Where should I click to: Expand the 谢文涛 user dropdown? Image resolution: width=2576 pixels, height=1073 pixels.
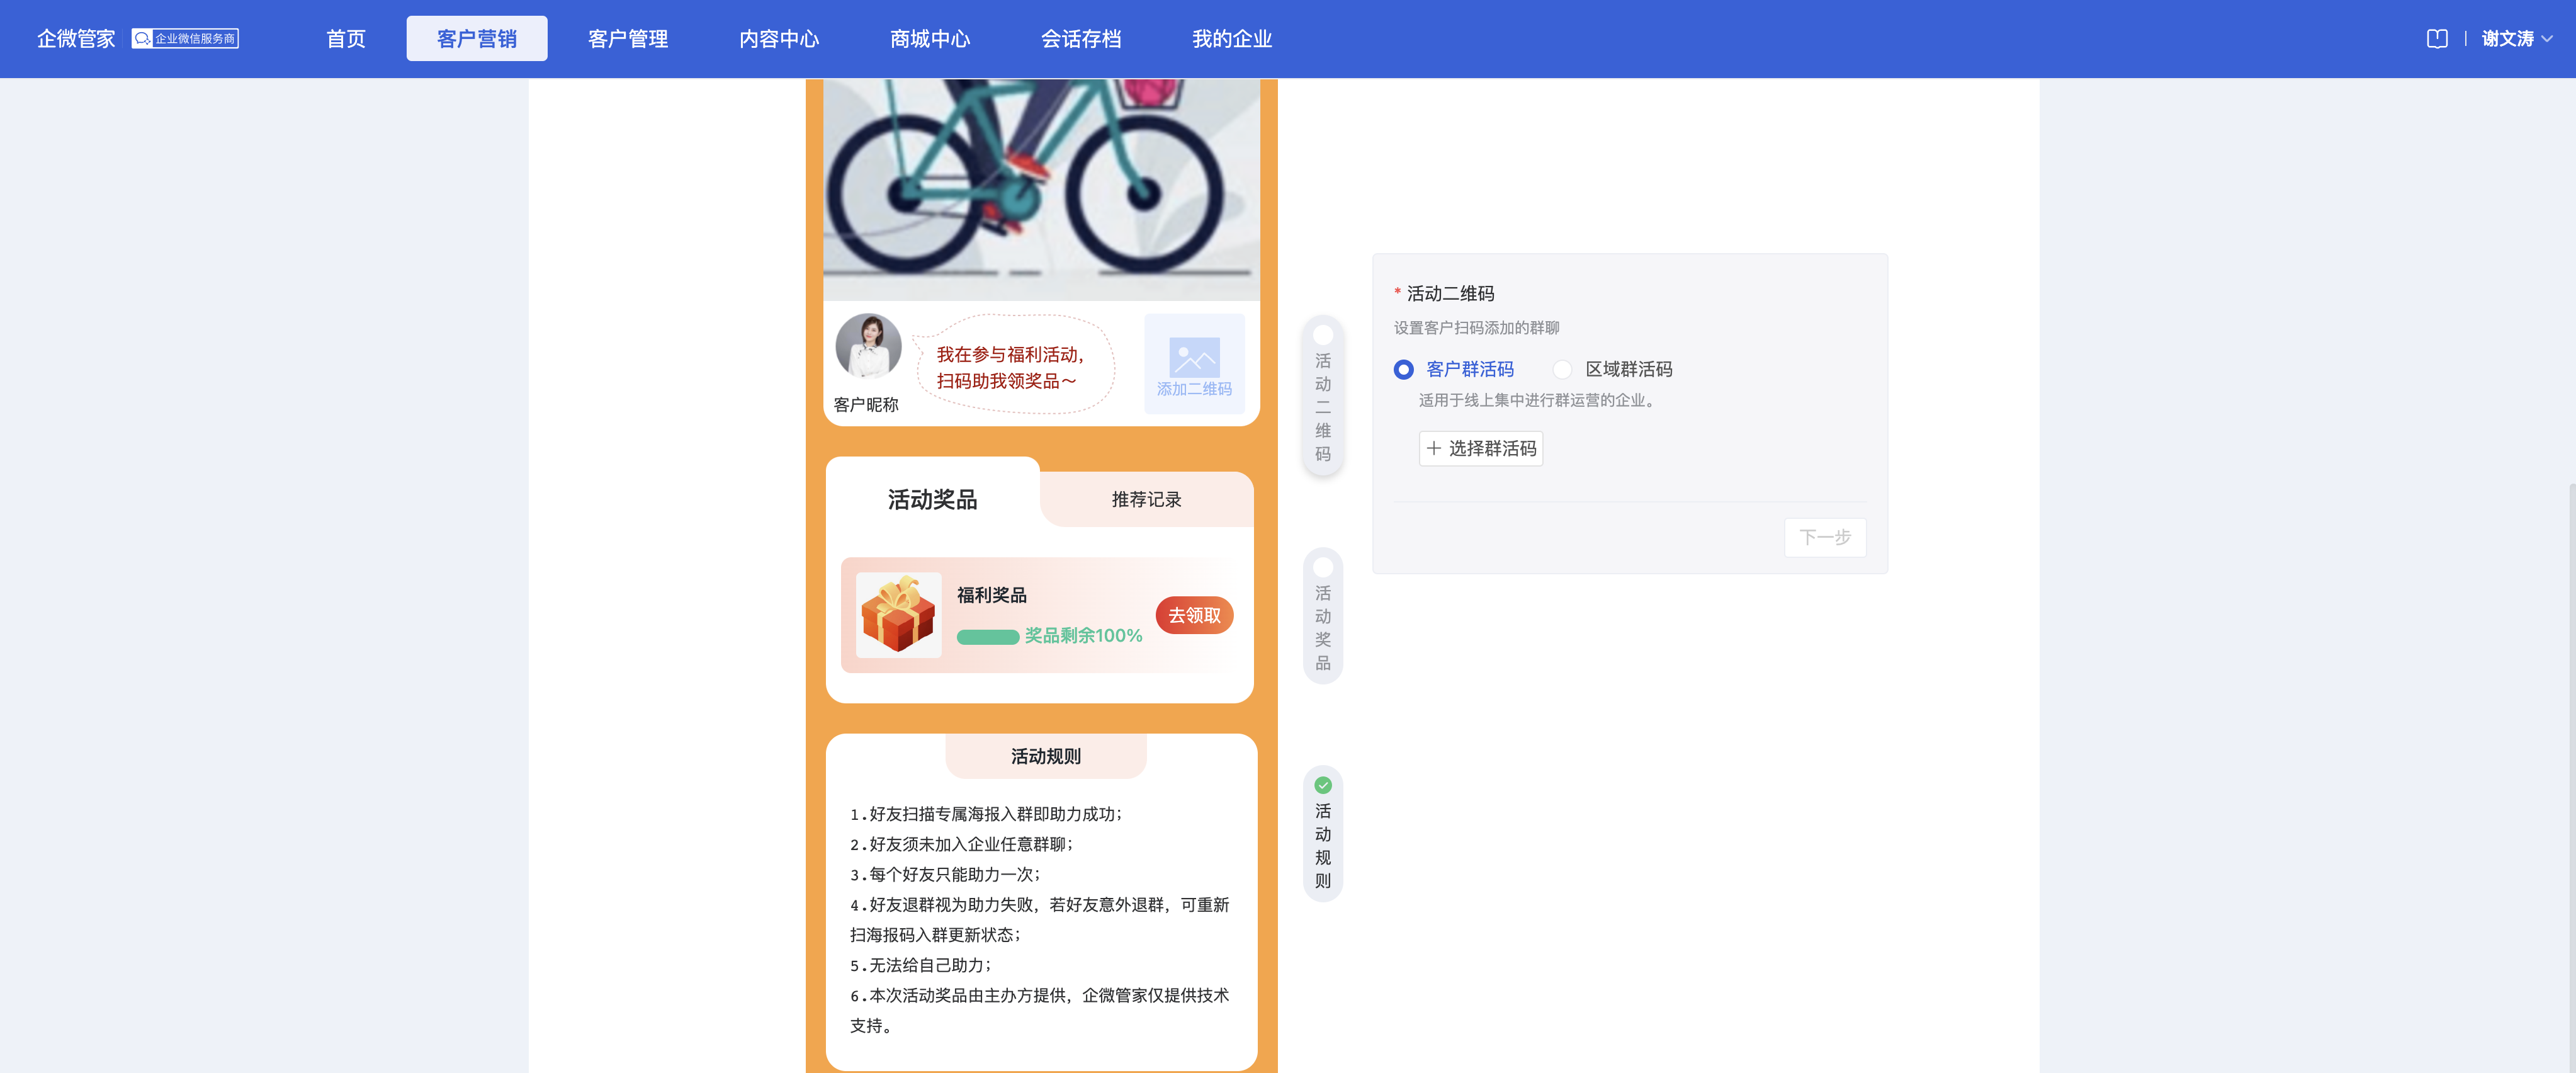click(x=2516, y=39)
